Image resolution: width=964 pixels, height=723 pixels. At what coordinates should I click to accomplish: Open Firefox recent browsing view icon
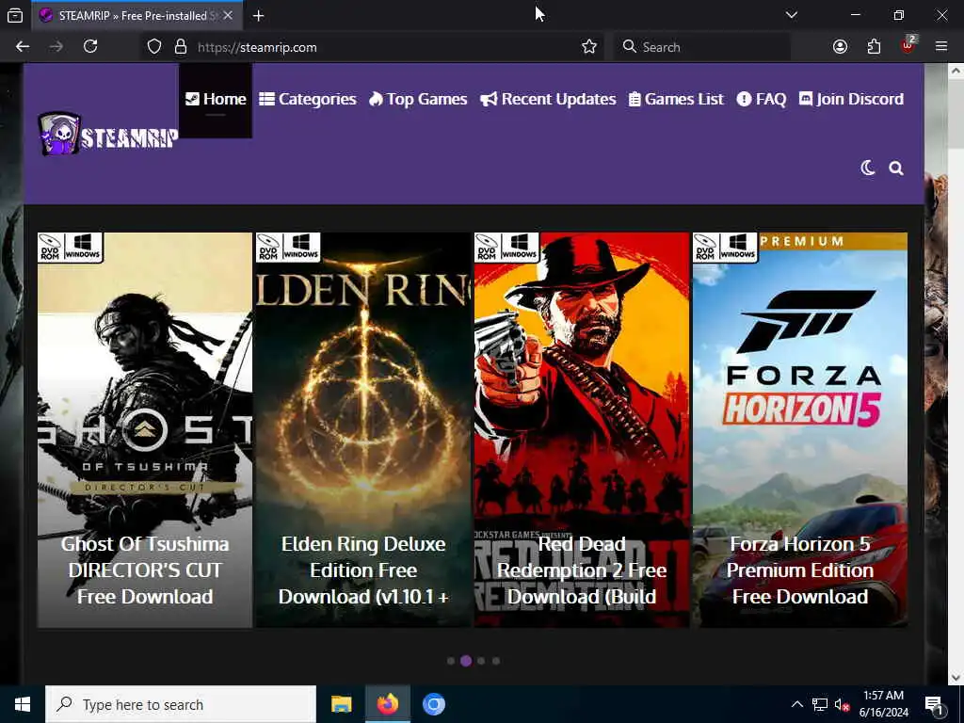15,15
